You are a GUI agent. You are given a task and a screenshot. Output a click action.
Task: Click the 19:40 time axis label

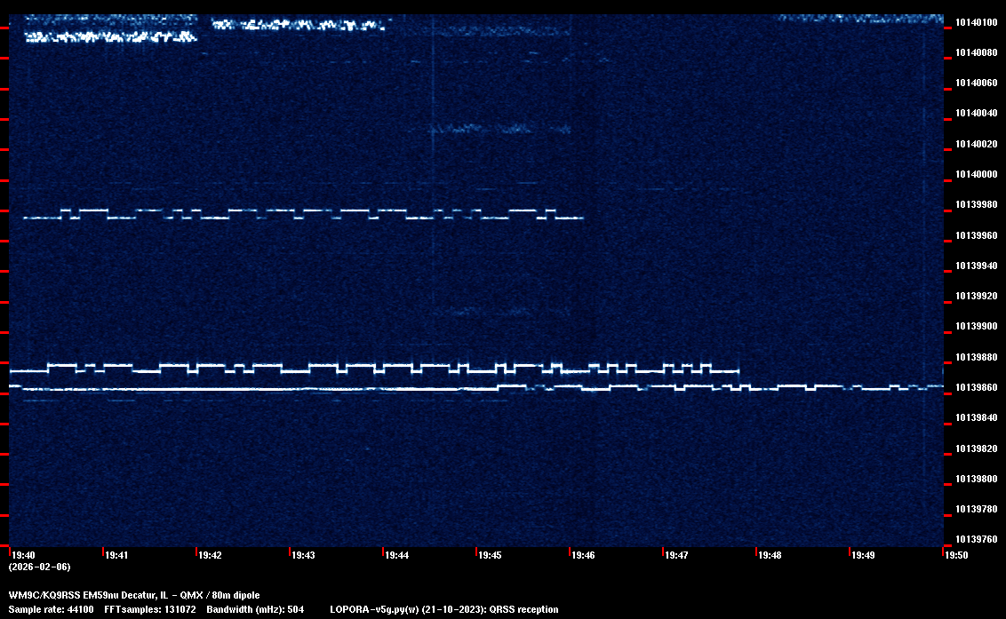point(22,555)
